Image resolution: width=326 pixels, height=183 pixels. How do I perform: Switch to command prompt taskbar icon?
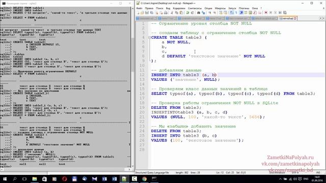coord(154,179)
